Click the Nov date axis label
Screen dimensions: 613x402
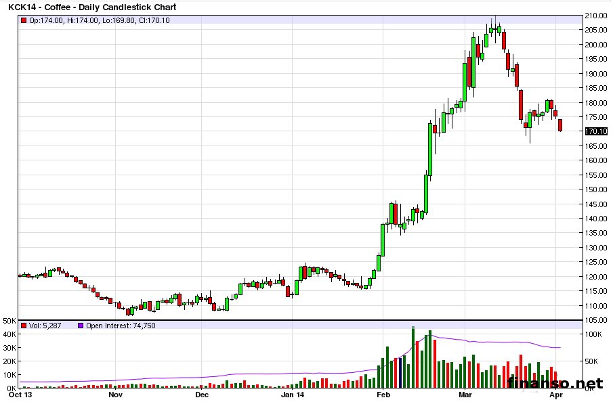pos(115,394)
